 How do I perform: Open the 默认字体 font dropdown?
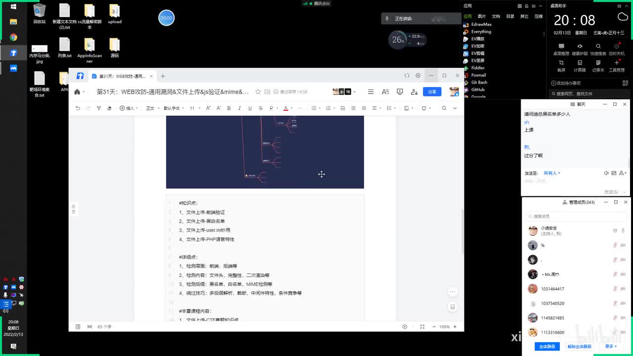click(174, 108)
